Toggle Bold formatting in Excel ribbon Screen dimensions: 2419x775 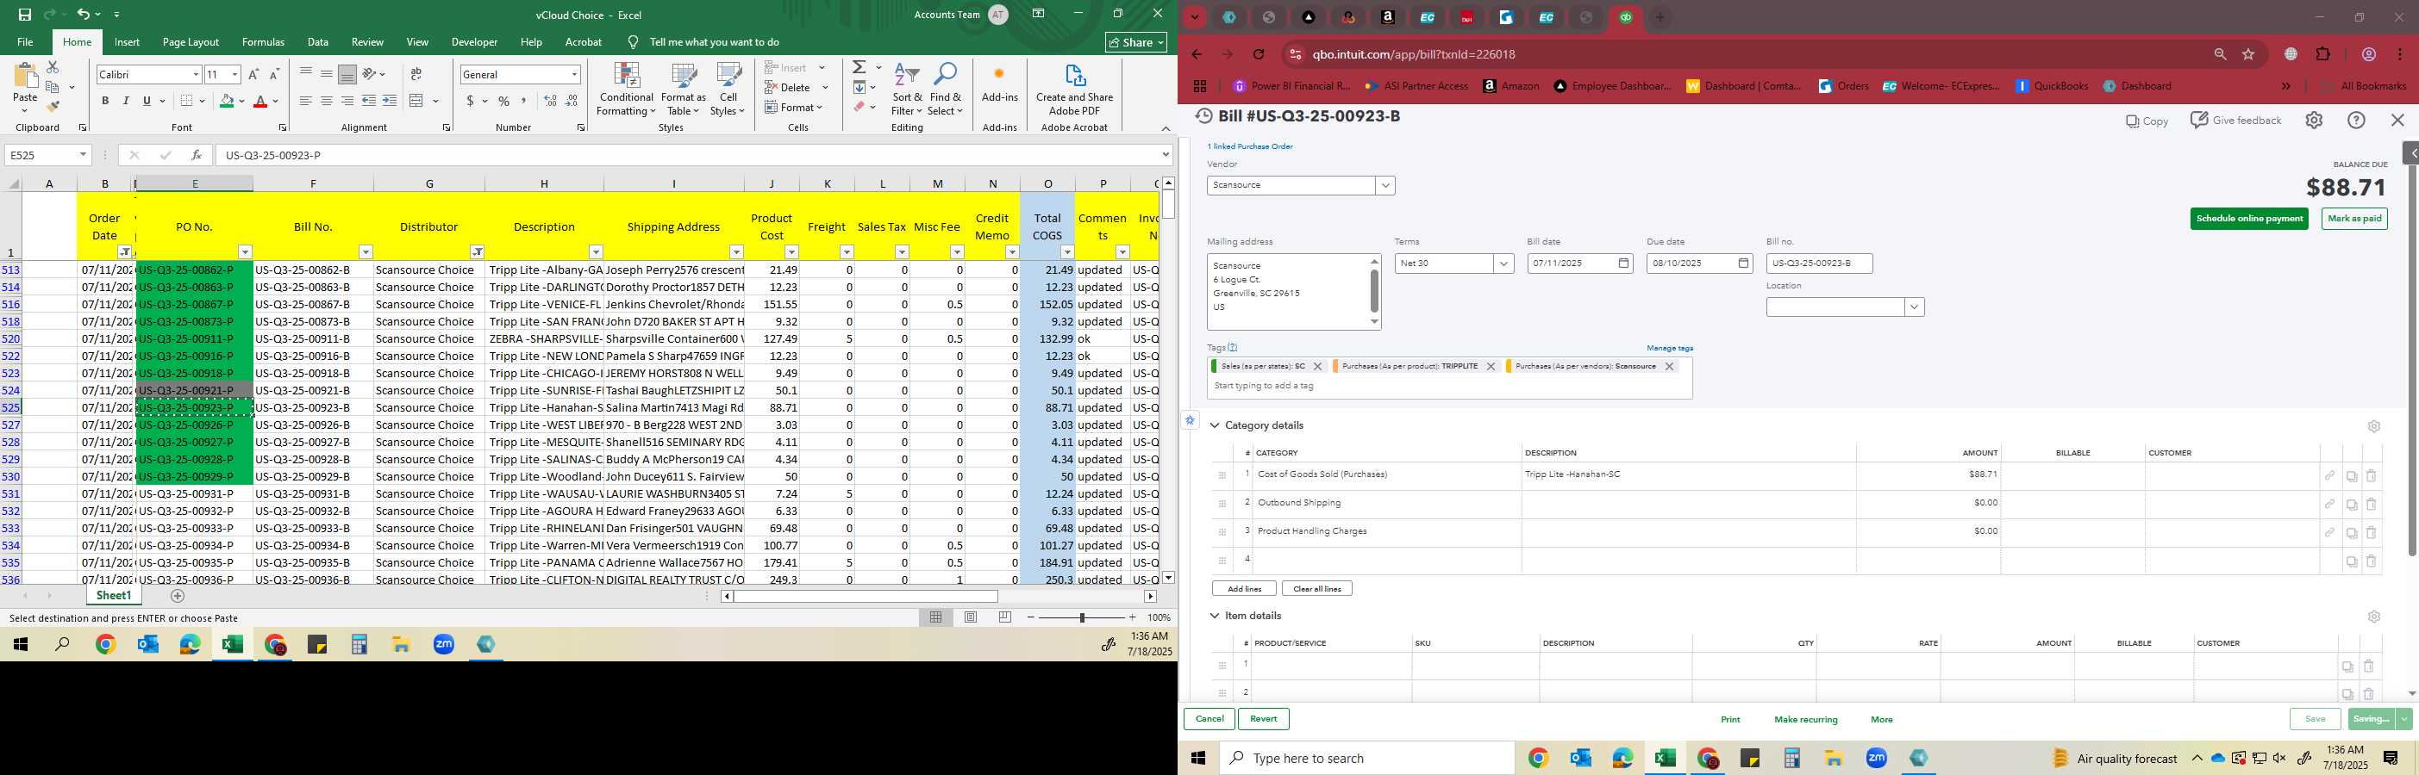click(x=105, y=101)
